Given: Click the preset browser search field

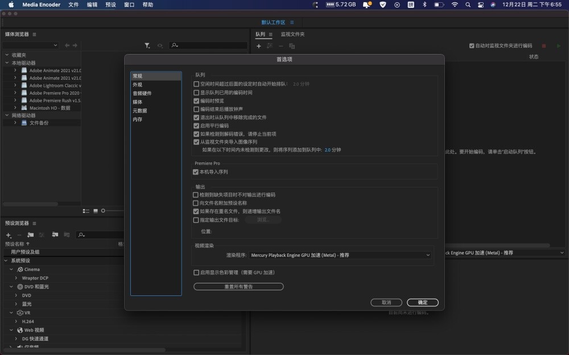Looking at the screenshot, I should coord(98,235).
